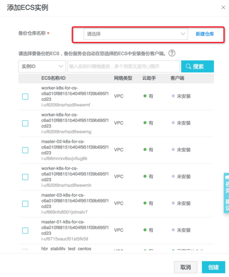The width and height of the screenshot is (229, 277).
Task: Tick the master-02-k8s-for-cs instance checkbox
Action: tap(25, 150)
